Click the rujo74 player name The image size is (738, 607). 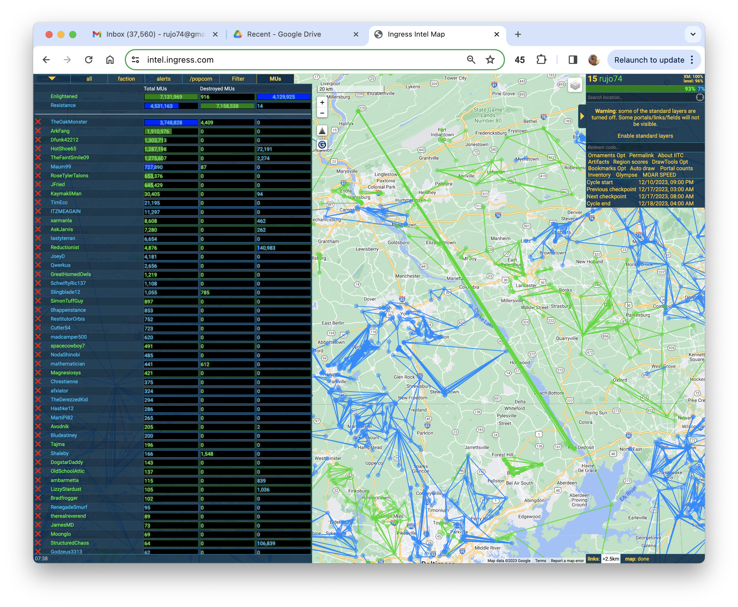click(x=610, y=79)
